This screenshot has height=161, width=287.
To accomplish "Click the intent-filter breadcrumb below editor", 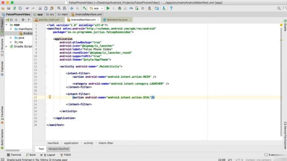I will click(x=106, y=143).
